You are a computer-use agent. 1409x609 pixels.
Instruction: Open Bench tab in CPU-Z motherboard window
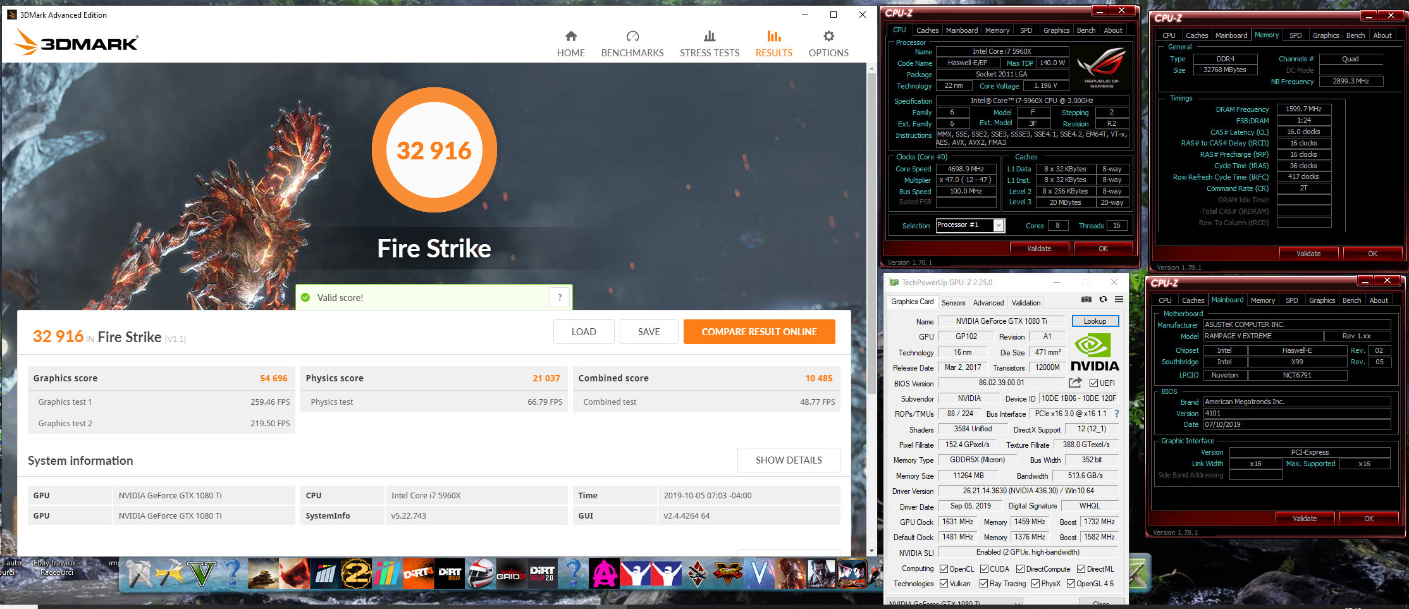pos(1351,300)
